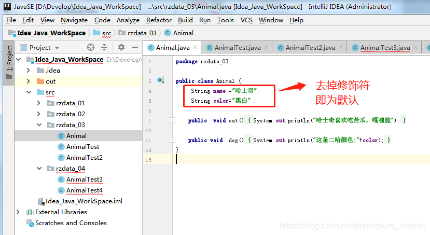430x235 pixels.
Task: Select AnimalTest3 in the project tree
Action: pyautogui.click(x=84, y=179)
